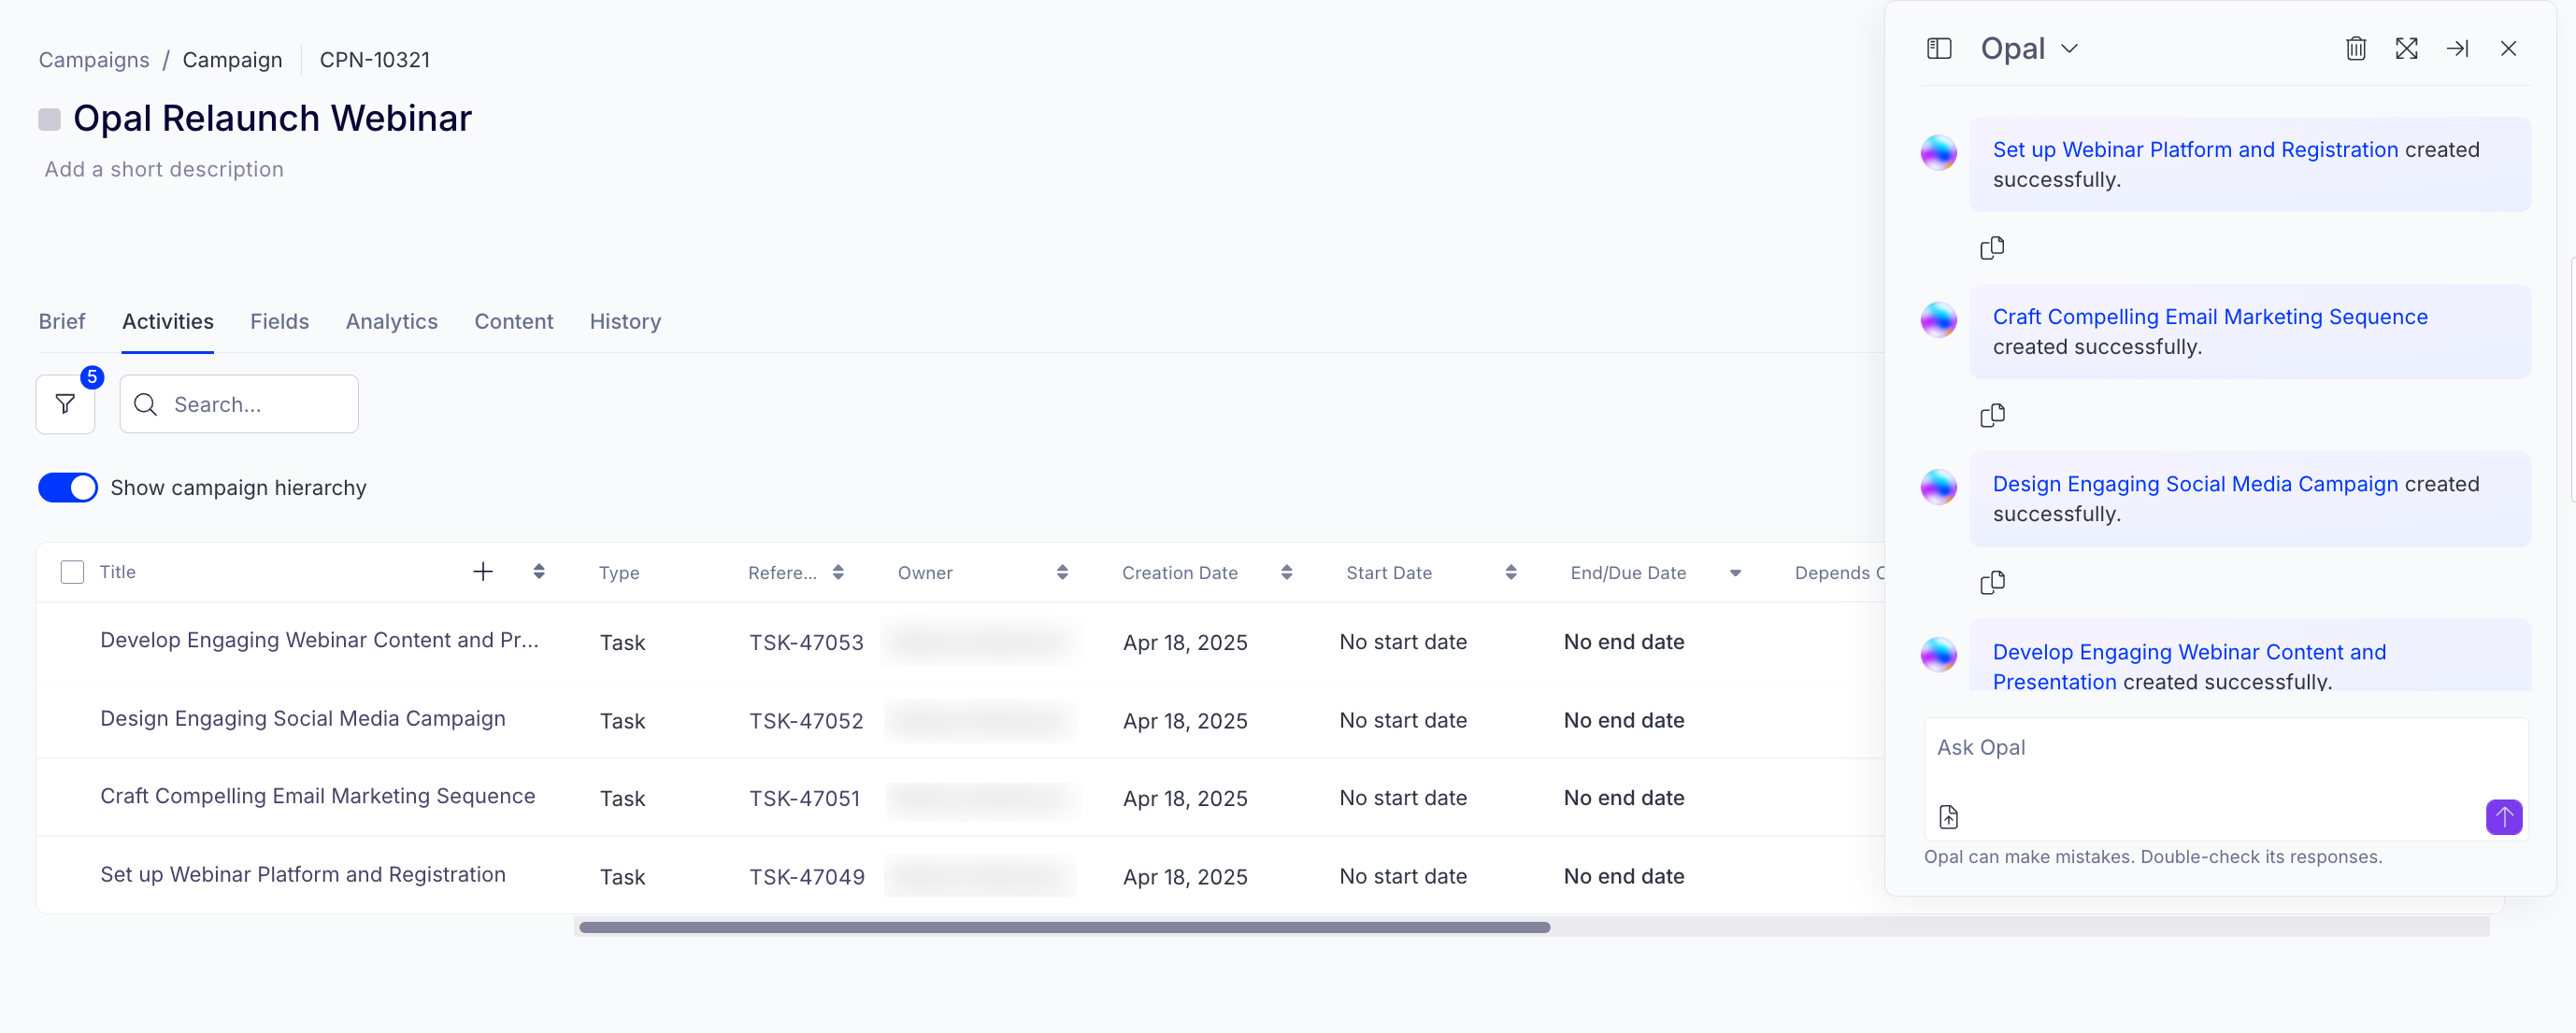The width and height of the screenshot is (2576, 1033).
Task: Copy the Design Engaging Social Media message
Action: pyautogui.click(x=1992, y=583)
